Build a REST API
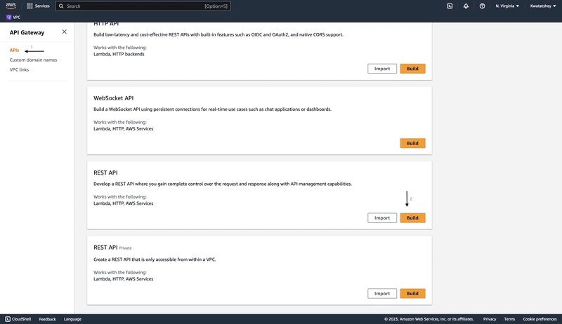The width and height of the screenshot is (562, 324). pos(412,218)
